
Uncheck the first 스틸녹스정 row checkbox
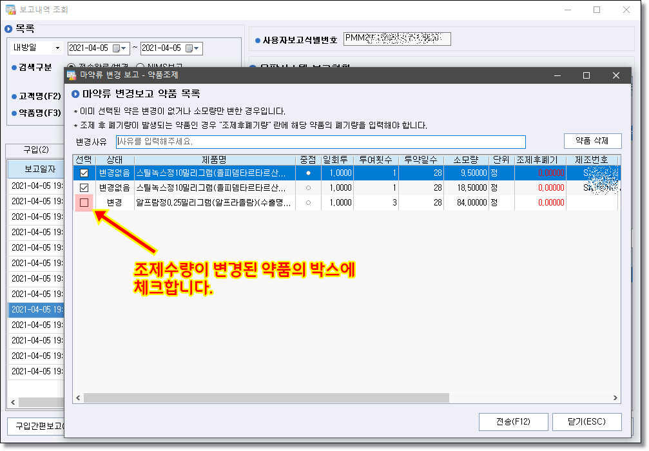(84, 173)
